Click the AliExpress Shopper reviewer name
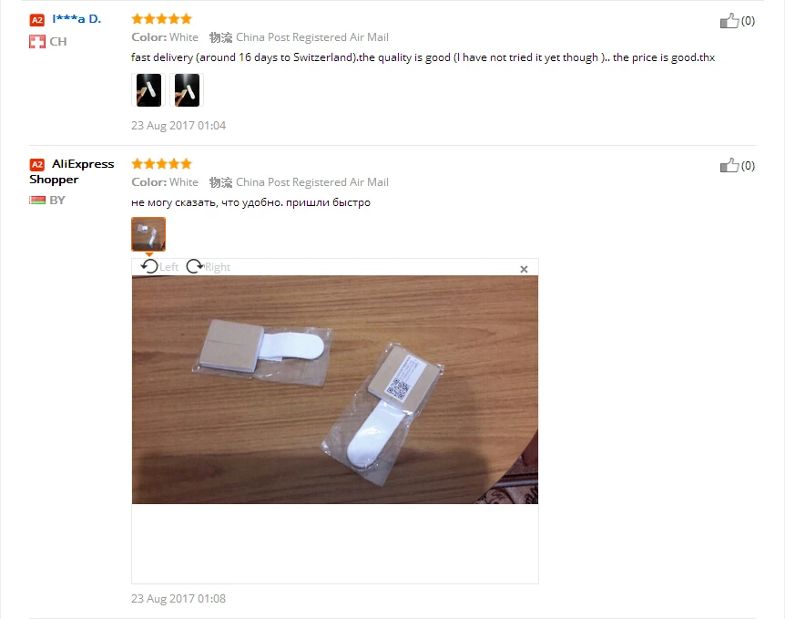 [72, 171]
